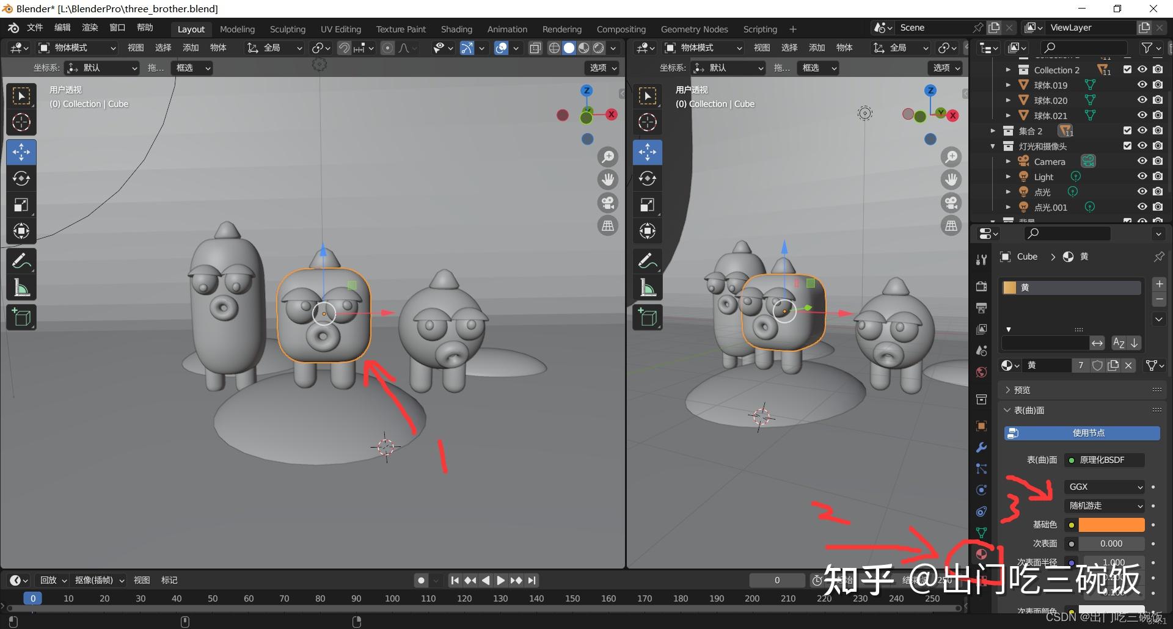Expand the Camera item in the outliner
The height and width of the screenshot is (629, 1173).
click(1008, 161)
